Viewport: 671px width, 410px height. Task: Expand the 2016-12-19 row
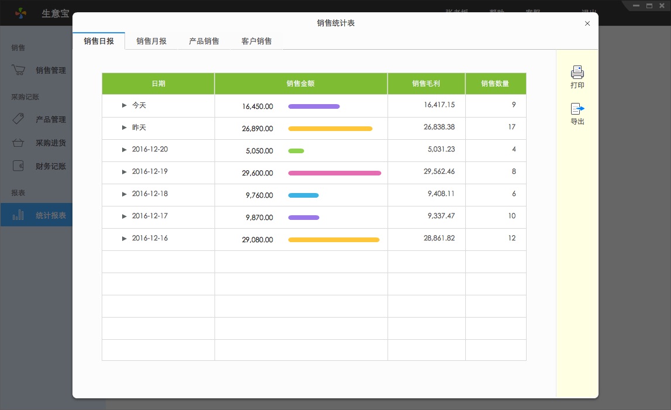[x=124, y=172]
